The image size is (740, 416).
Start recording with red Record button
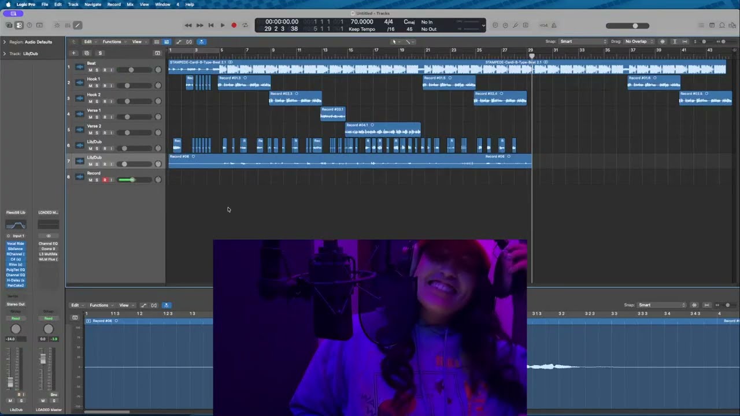click(234, 25)
